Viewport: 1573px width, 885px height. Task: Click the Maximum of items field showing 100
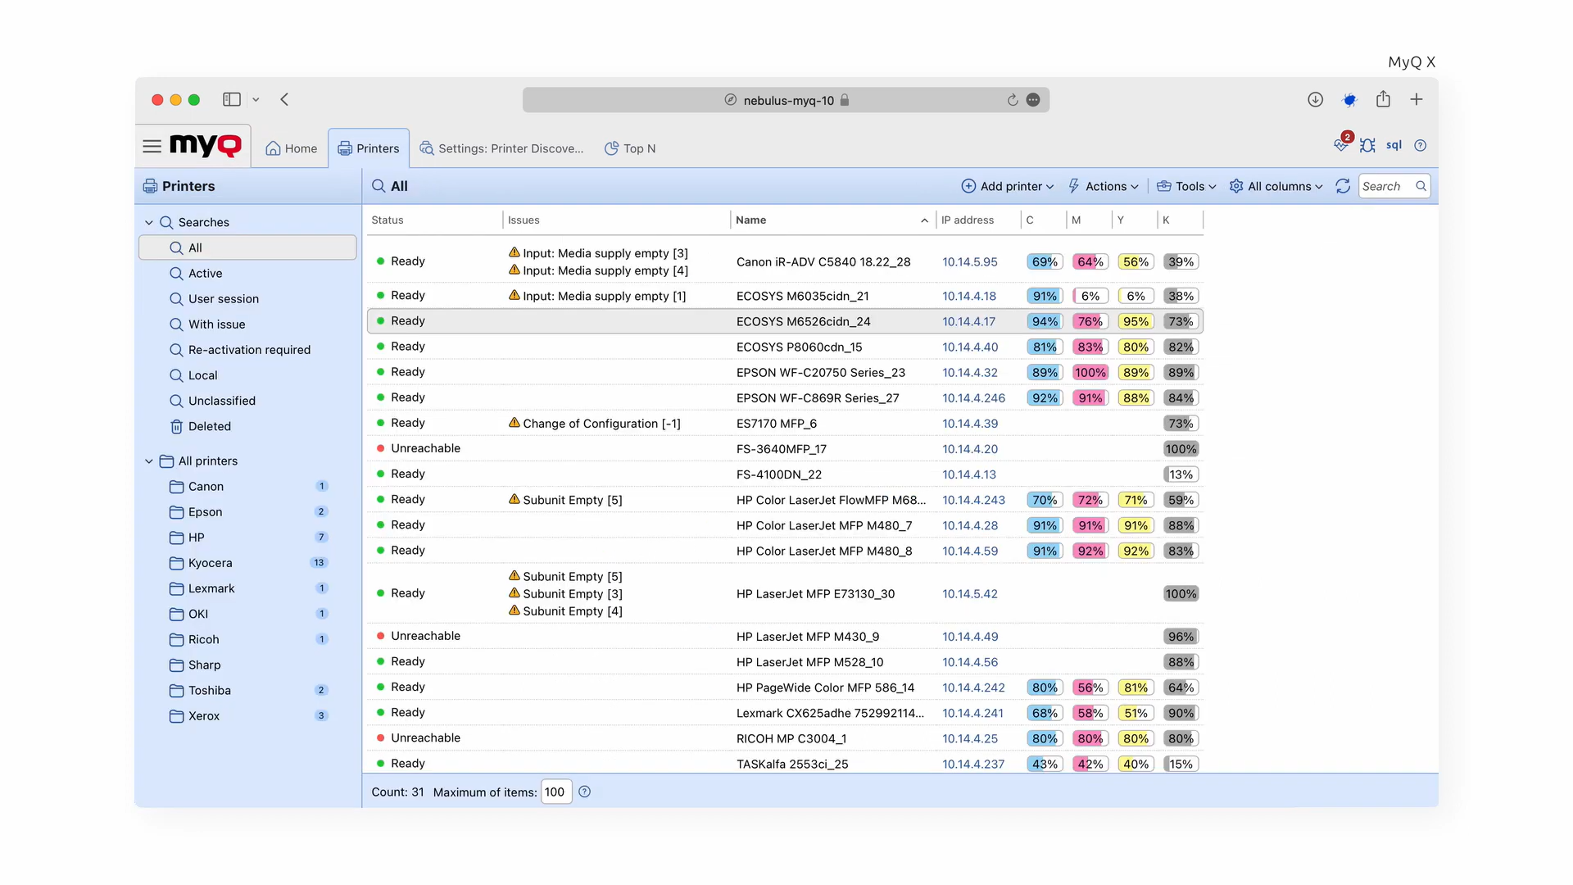[555, 792]
